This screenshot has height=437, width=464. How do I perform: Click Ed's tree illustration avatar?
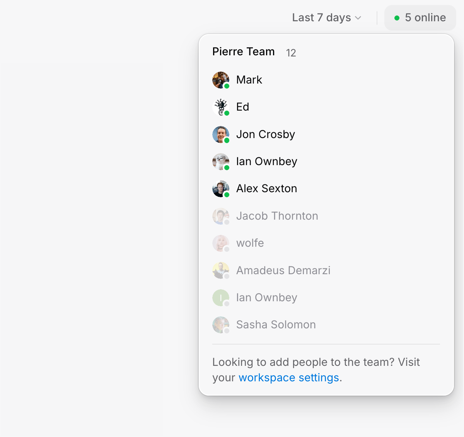click(221, 107)
